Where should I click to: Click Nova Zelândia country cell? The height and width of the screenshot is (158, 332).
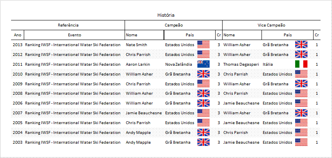(178, 65)
